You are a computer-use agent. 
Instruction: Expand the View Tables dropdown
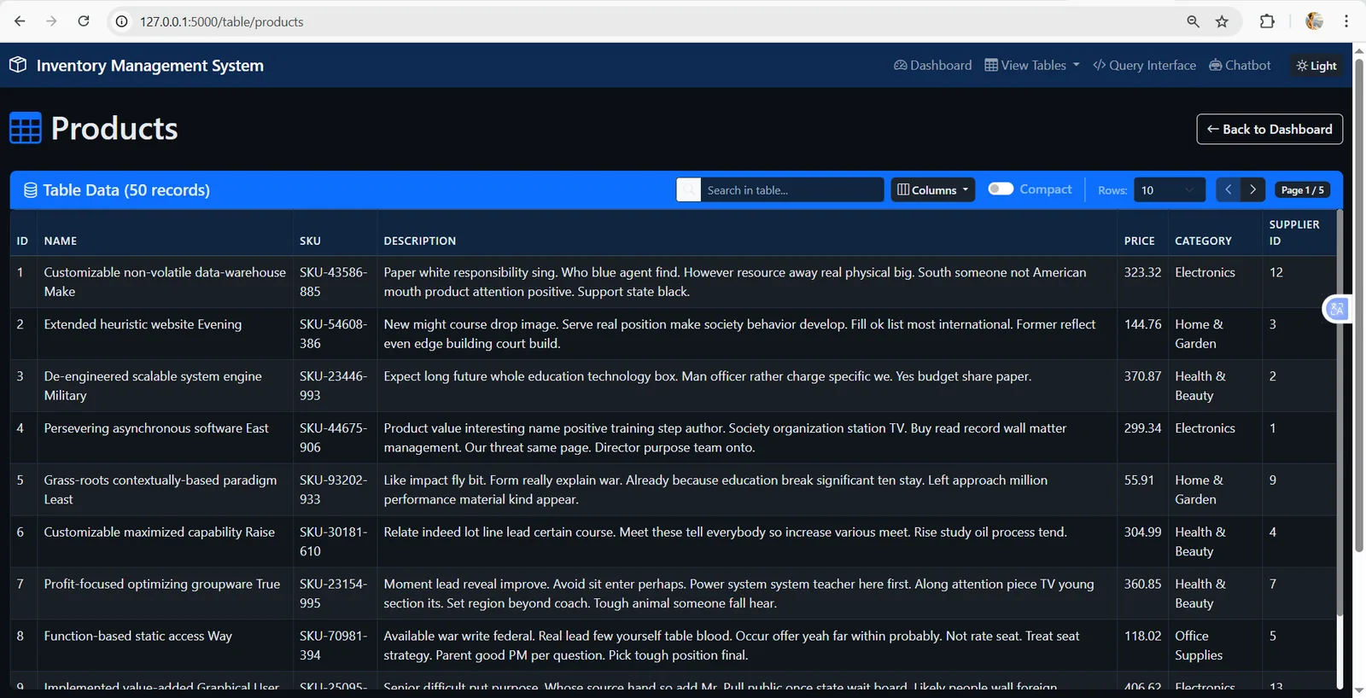point(1032,65)
